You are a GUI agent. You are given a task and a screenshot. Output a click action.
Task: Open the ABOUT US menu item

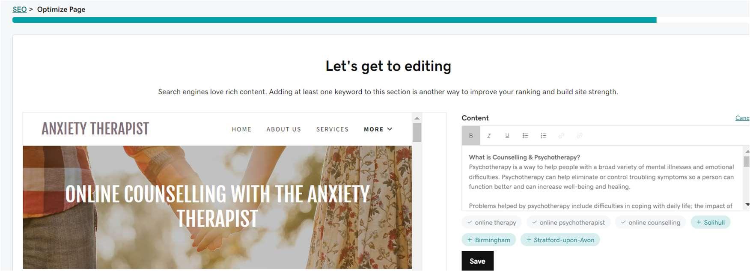point(283,129)
